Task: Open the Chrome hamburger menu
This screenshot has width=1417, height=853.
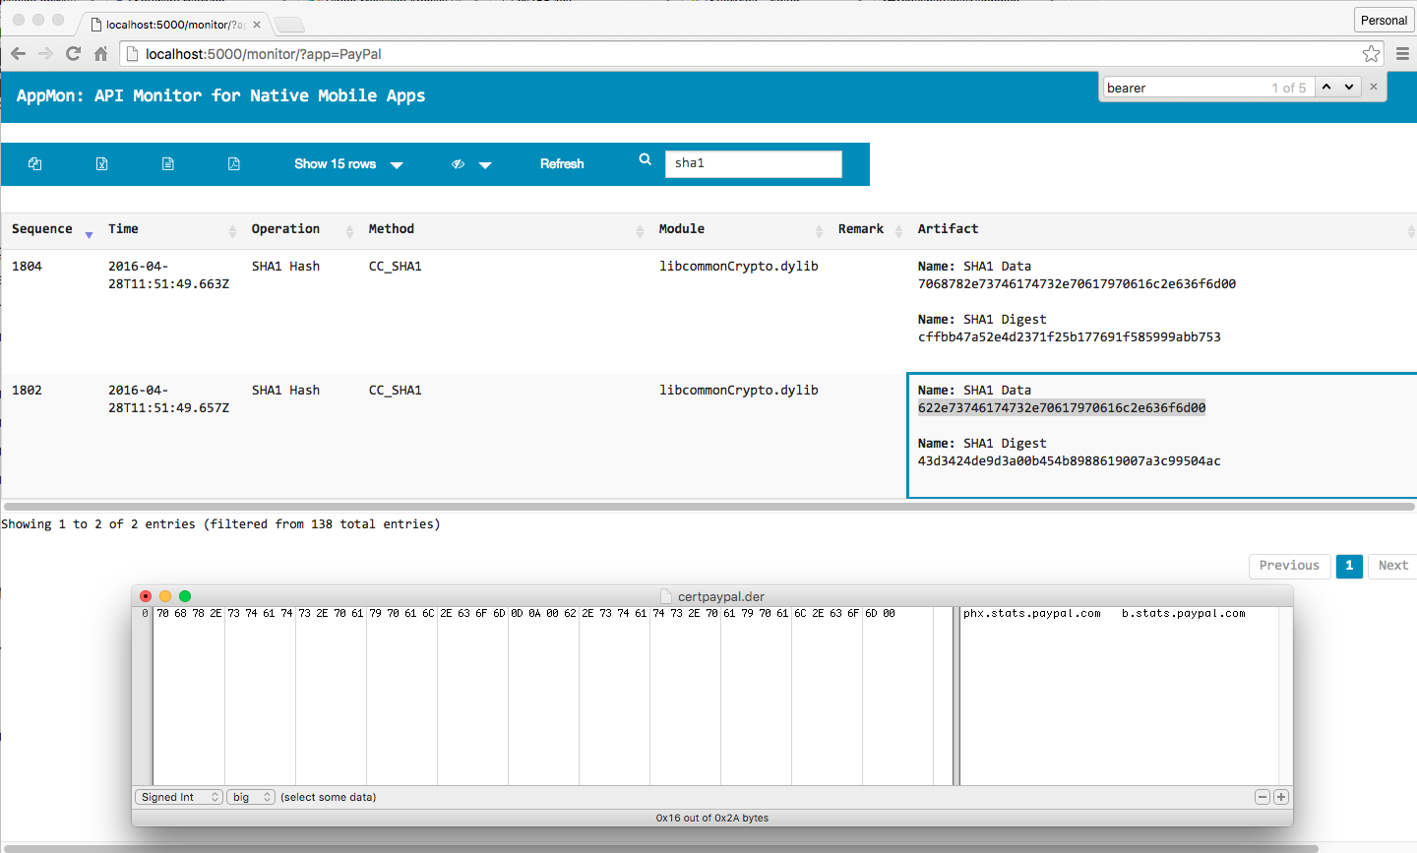Action: coord(1403,53)
